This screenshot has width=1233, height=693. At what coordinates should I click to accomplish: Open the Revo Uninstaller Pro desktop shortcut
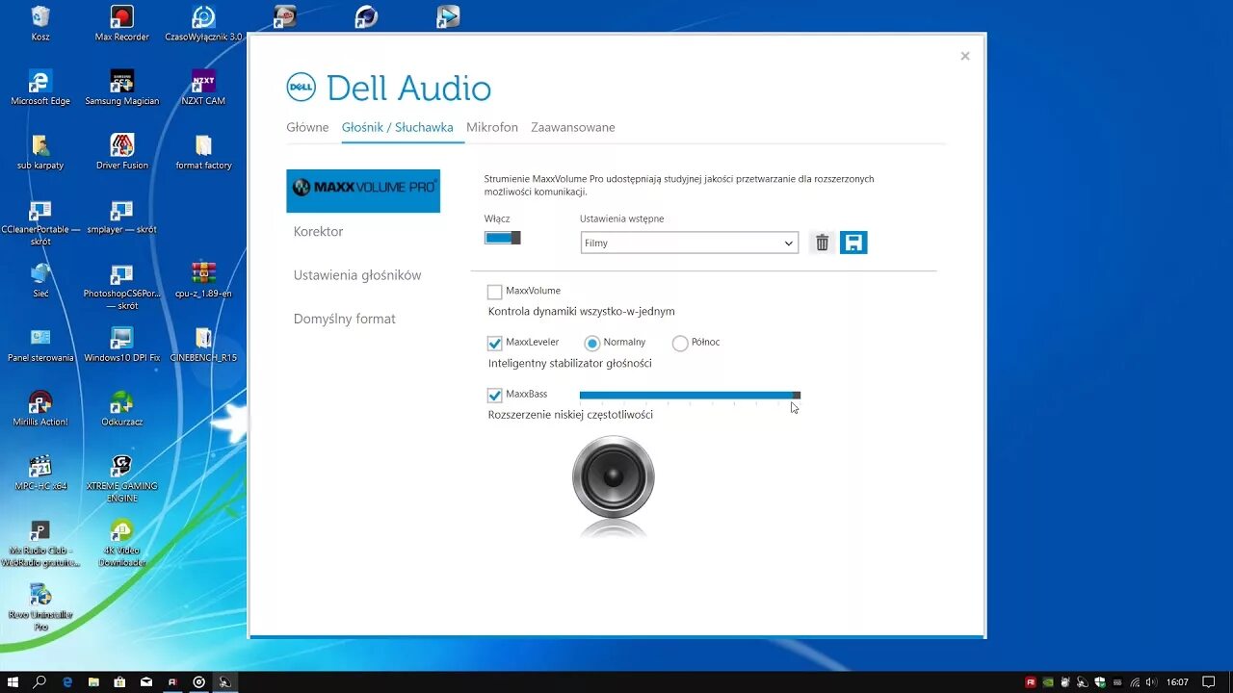40,607
